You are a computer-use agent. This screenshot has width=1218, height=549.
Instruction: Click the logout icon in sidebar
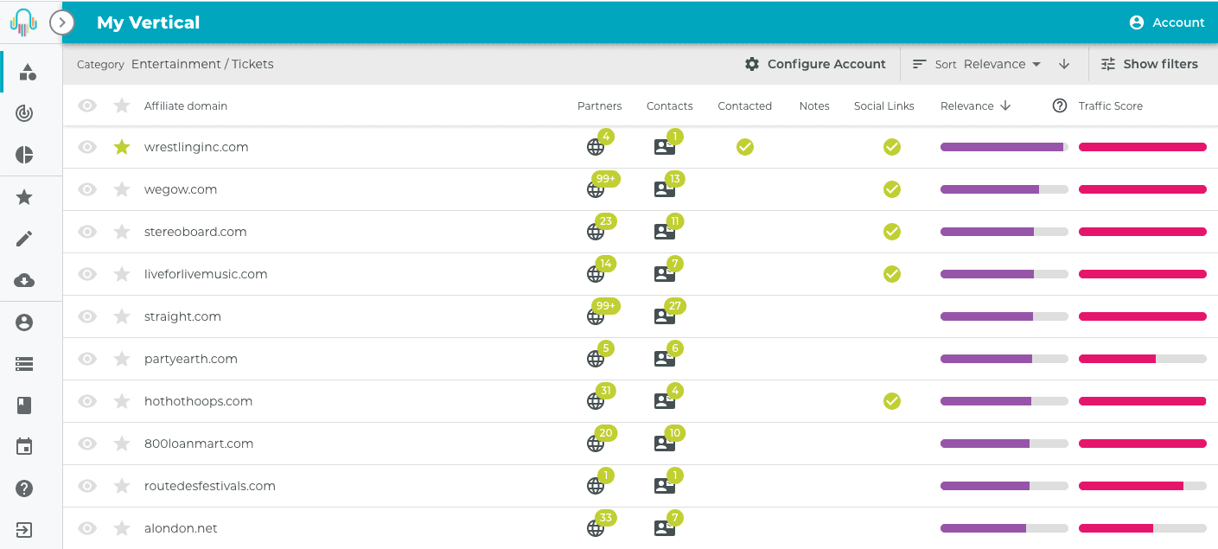point(24,530)
